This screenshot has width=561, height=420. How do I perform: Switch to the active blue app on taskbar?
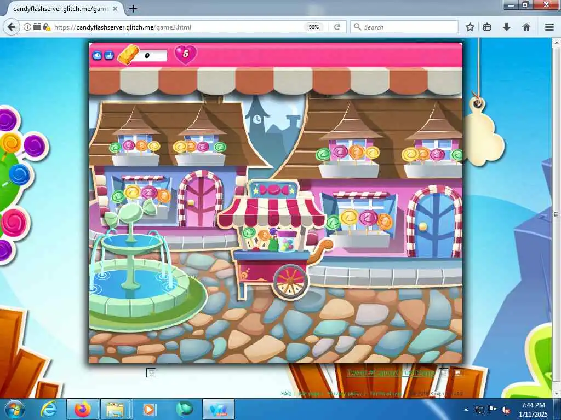219,409
